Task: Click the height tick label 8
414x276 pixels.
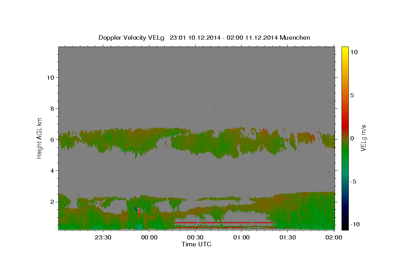Action: point(52,108)
